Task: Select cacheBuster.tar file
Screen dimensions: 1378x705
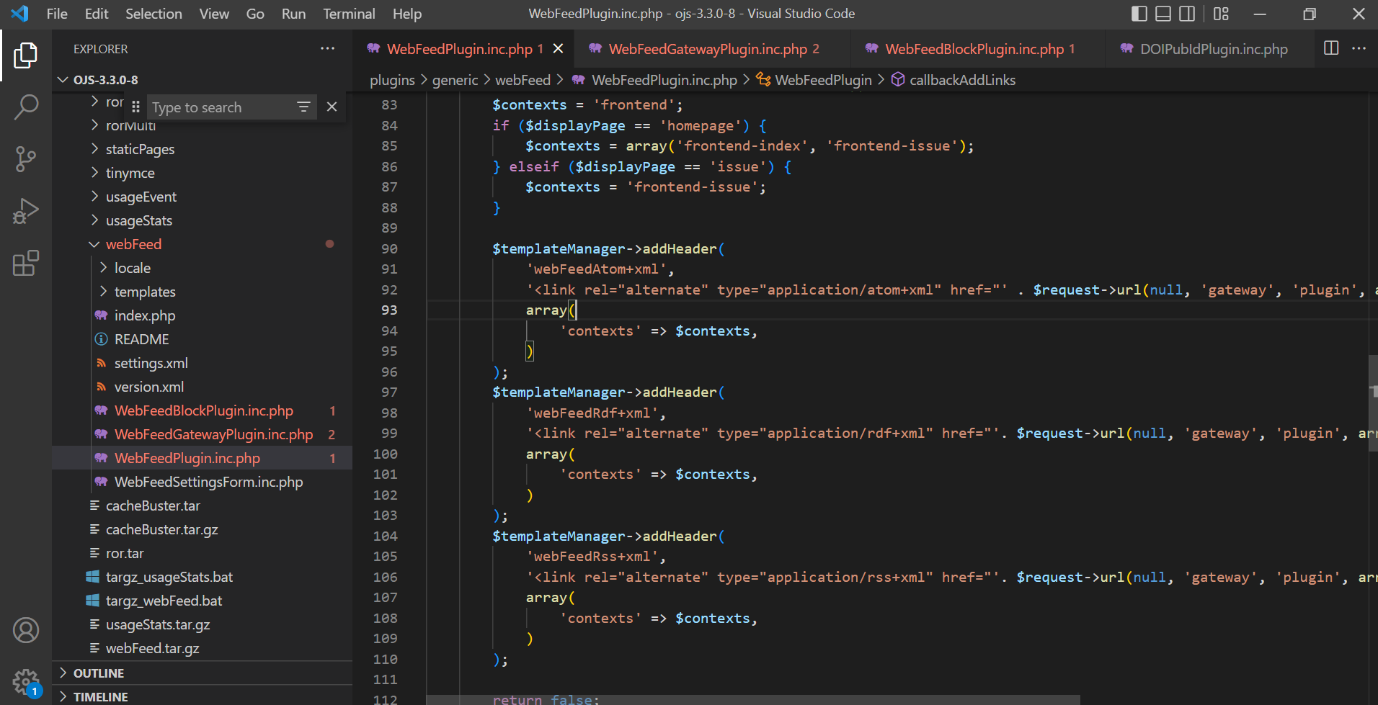Action: [x=202, y=506]
